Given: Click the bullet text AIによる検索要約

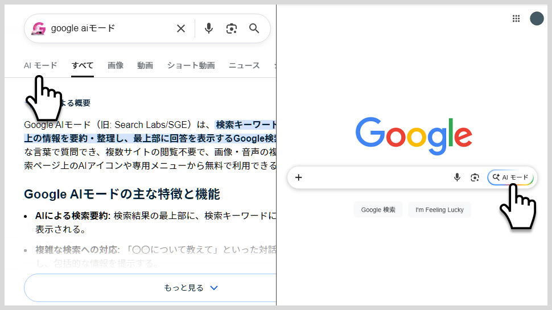Looking at the screenshot, I should coord(73,216).
